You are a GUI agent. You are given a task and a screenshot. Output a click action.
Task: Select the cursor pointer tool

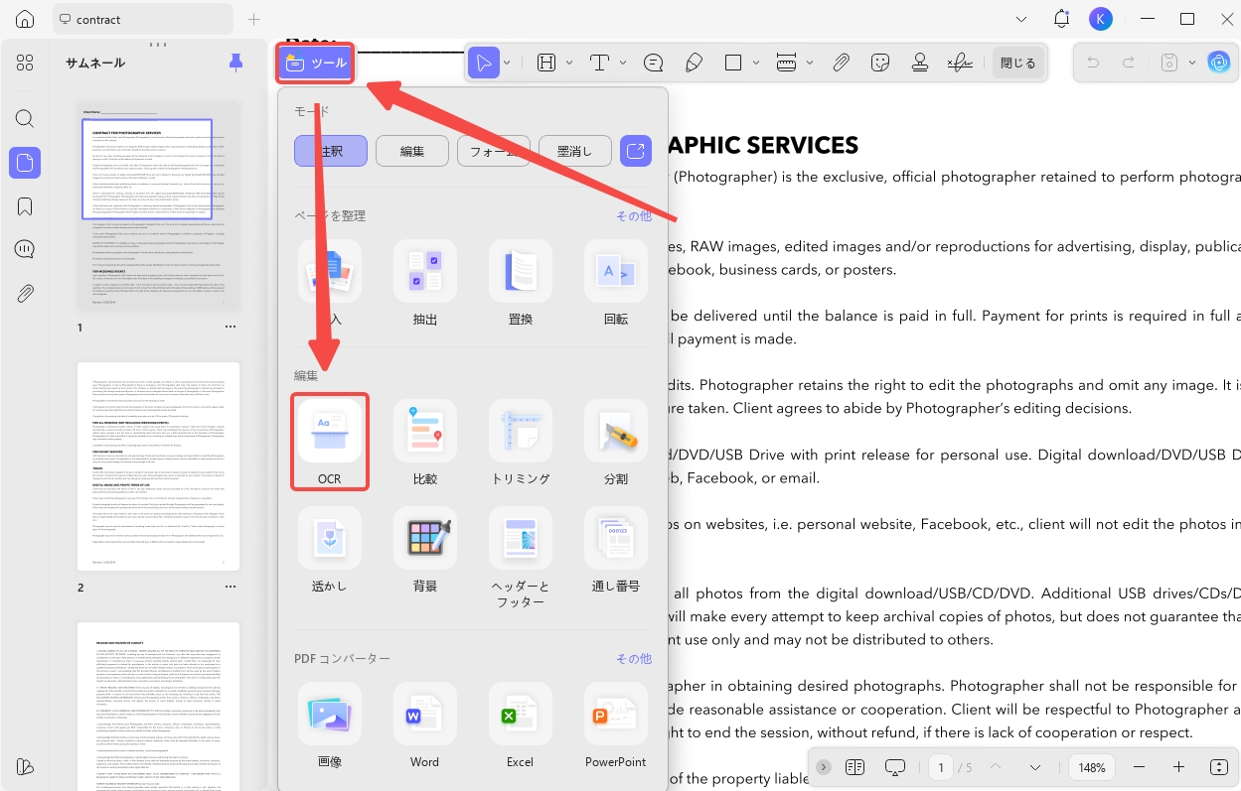click(x=484, y=63)
